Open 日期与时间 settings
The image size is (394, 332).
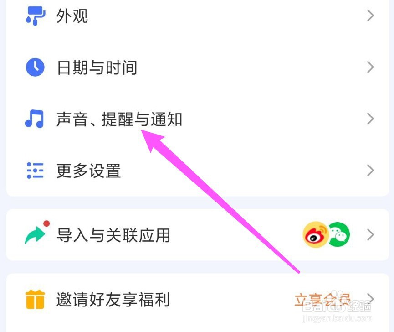pos(198,67)
